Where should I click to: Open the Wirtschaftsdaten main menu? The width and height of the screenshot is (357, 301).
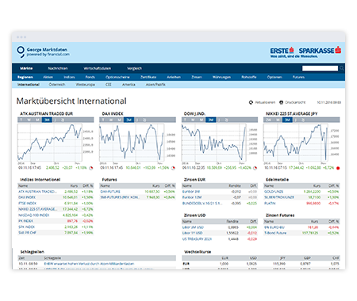pyautogui.click(x=98, y=68)
